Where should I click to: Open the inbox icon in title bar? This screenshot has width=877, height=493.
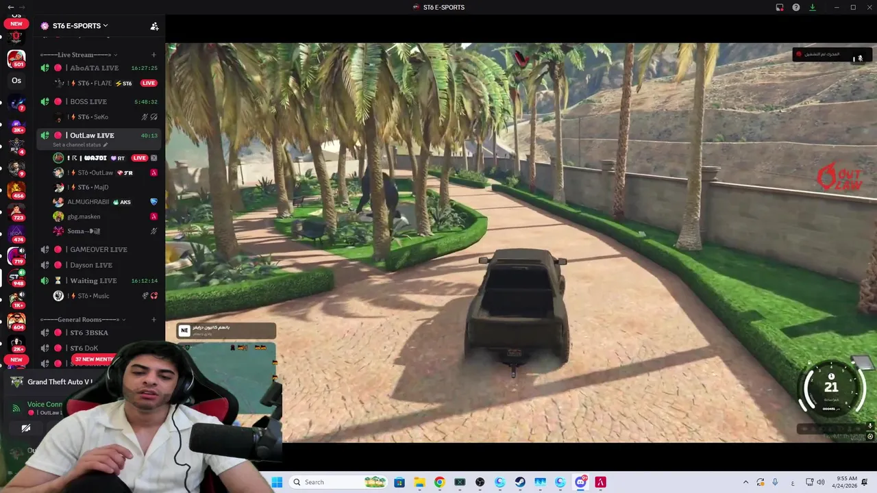pos(780,8)
